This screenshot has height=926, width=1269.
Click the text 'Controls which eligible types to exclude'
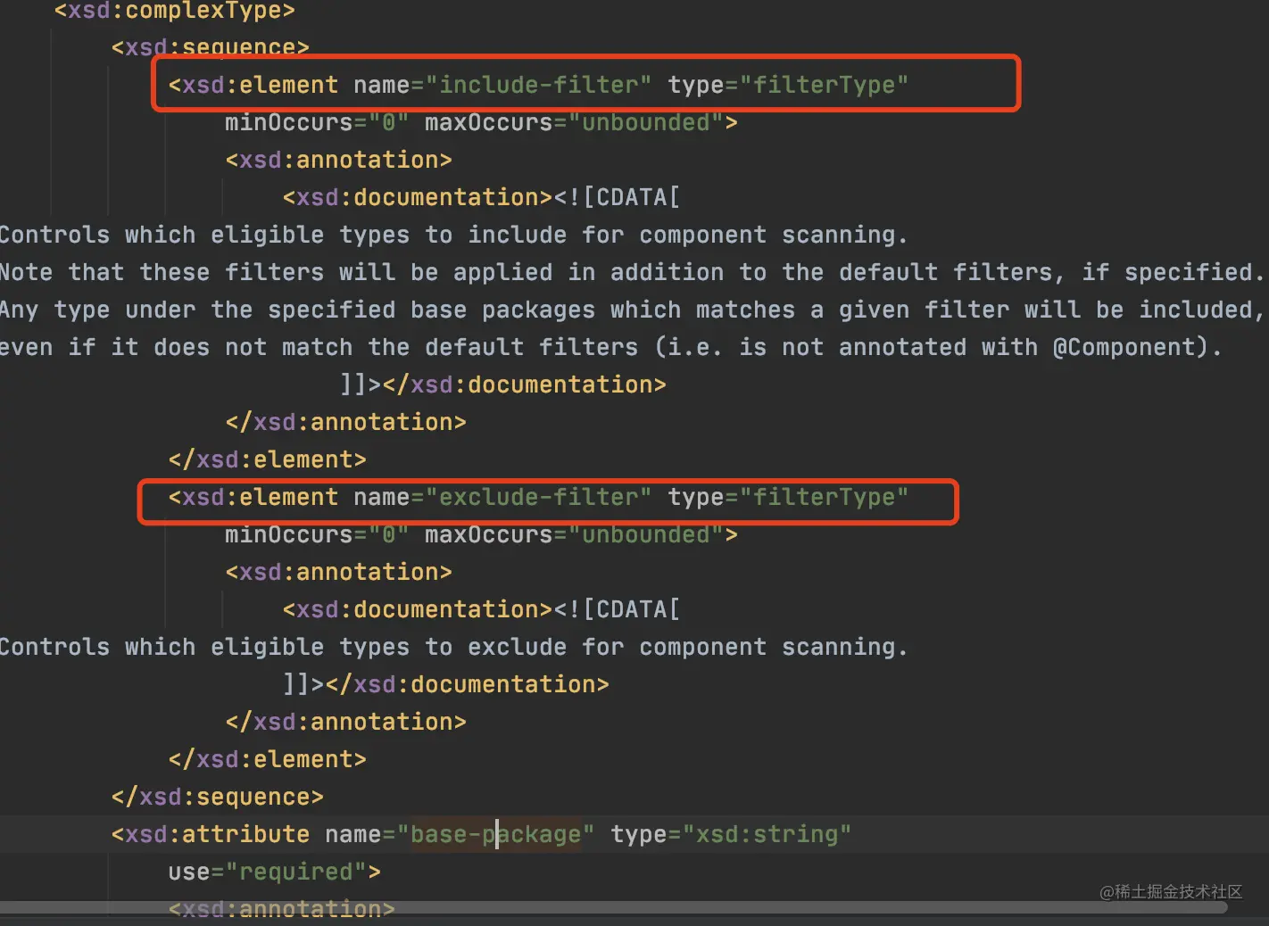pyautogui.click(x=283, y=647)
